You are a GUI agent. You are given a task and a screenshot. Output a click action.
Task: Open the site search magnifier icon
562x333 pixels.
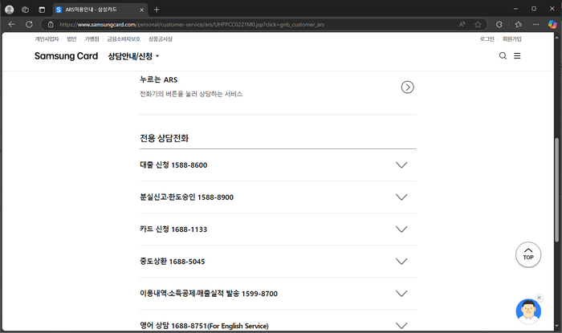tap(503, 56)
